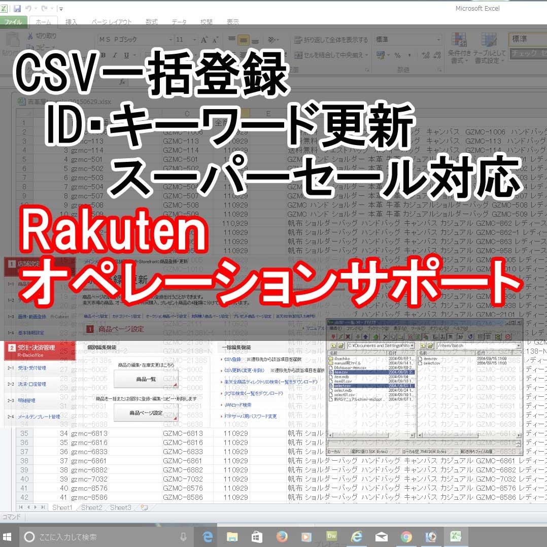The image size is (547, 547).
Task: Toggle the middle align button
Action: click(244, 40)
